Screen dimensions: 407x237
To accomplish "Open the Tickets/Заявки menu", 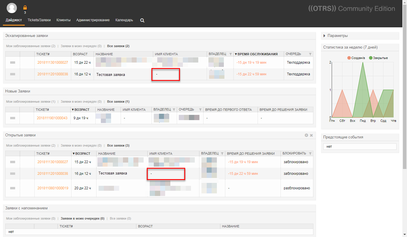I will click(39, 20).
